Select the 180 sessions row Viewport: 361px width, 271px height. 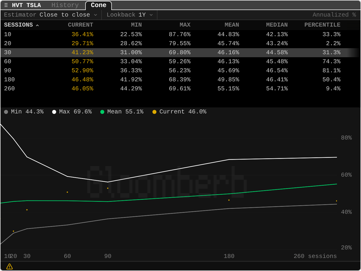coord(180,80)
